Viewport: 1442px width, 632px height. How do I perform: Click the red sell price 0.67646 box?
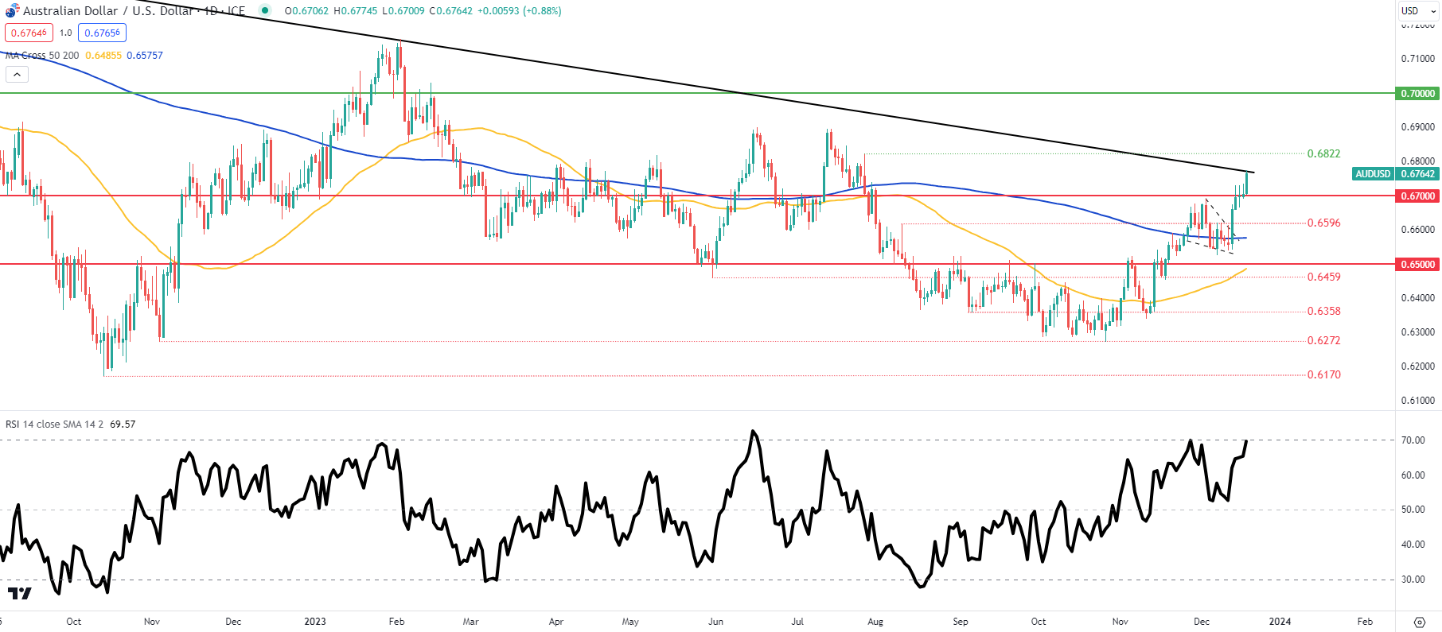coord(29,33)
